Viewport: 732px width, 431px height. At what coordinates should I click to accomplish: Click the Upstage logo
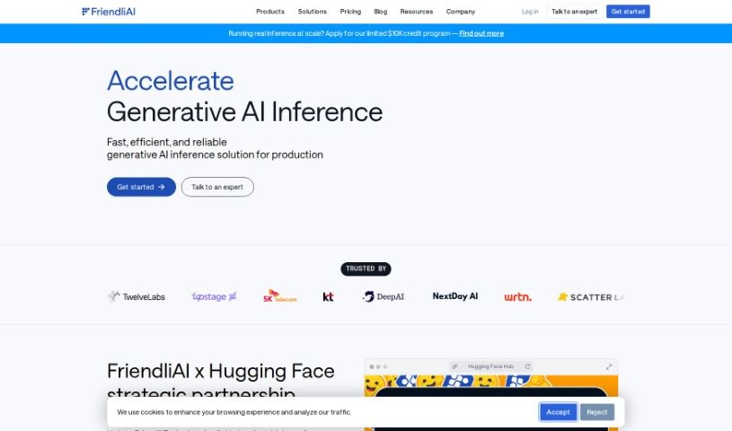[215, 296]
